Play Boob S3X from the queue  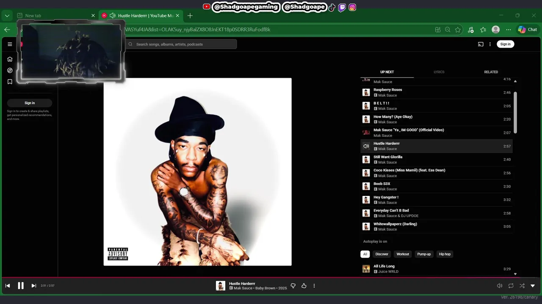click(437, 186)
